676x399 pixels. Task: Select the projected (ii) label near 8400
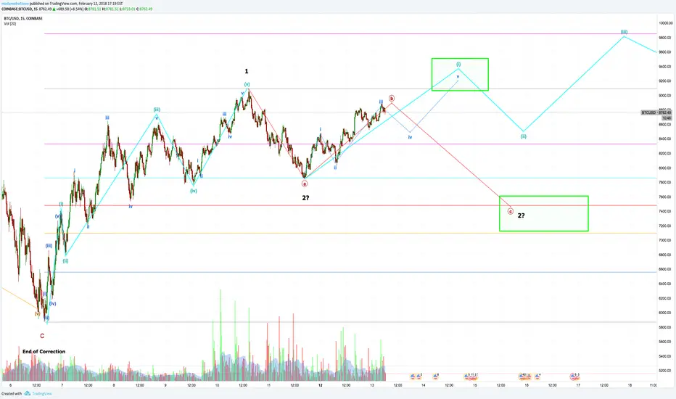[523, 136]
